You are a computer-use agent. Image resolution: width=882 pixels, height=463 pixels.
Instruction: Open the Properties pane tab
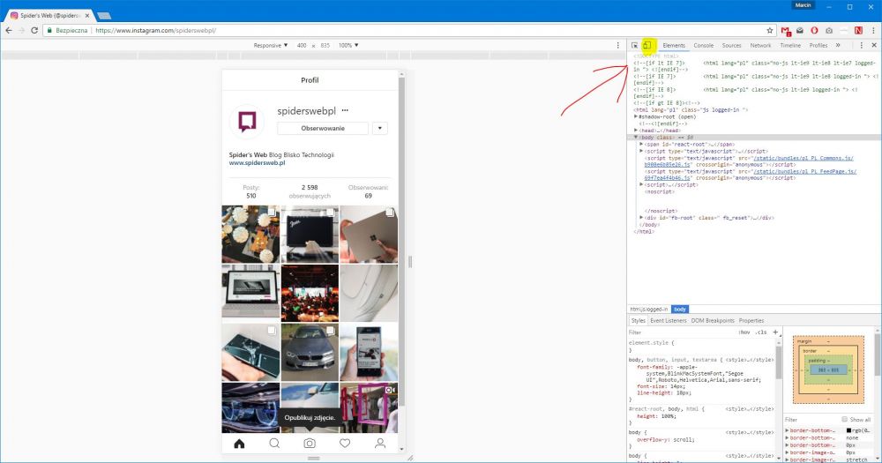[751, 321]
